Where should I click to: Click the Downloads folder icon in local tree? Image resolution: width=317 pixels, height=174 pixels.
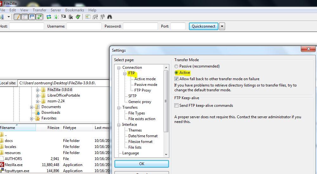(x=37, y=113)
